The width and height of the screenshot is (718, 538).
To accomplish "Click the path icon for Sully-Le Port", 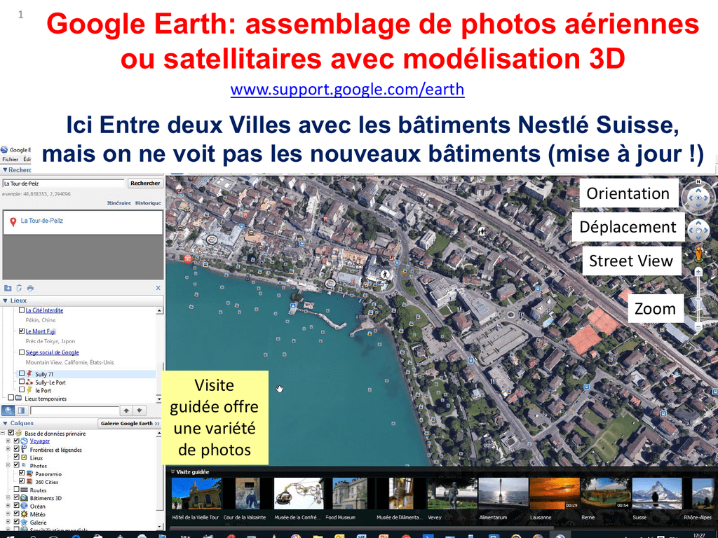I will click(x=29, y=382).
